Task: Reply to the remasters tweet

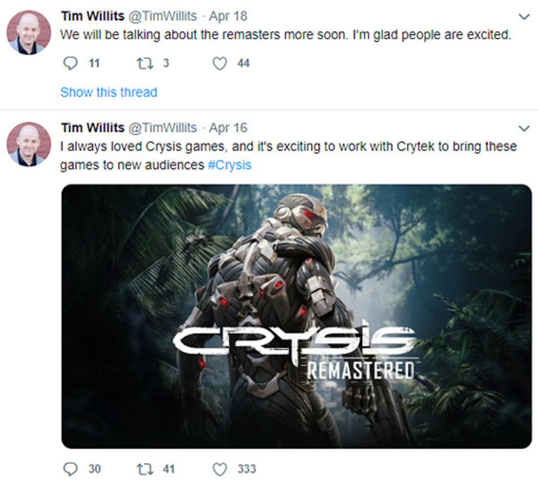Action: coord(72,63)
